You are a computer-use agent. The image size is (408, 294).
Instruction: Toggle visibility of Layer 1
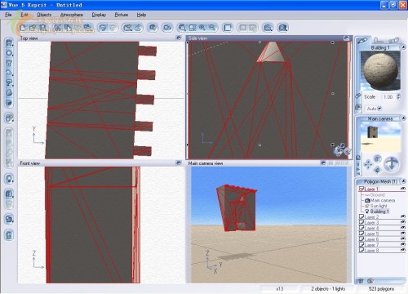pos(403,189)
